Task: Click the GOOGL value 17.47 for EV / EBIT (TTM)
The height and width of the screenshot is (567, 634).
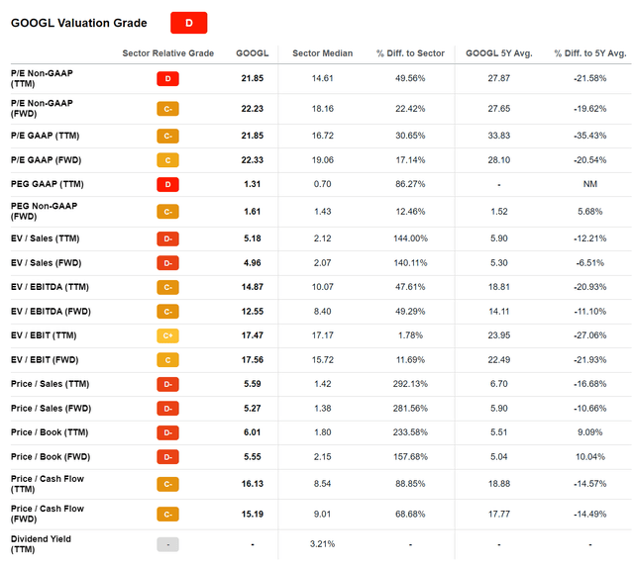Action: 253,335
